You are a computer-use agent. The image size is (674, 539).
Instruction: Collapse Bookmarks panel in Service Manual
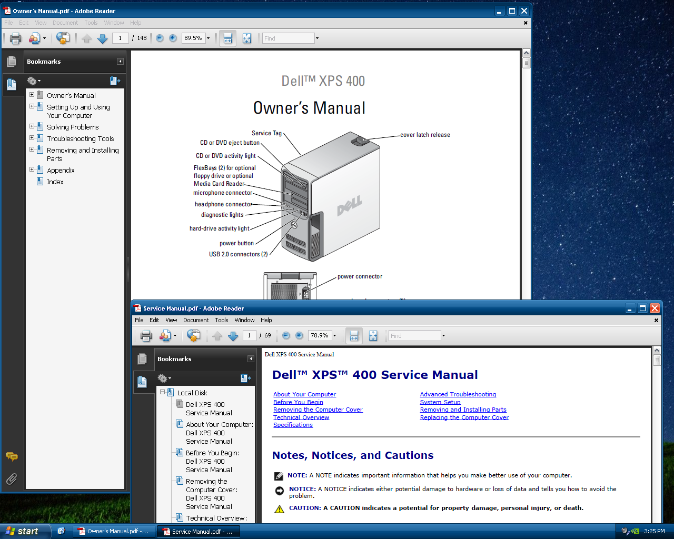(251, 359)
